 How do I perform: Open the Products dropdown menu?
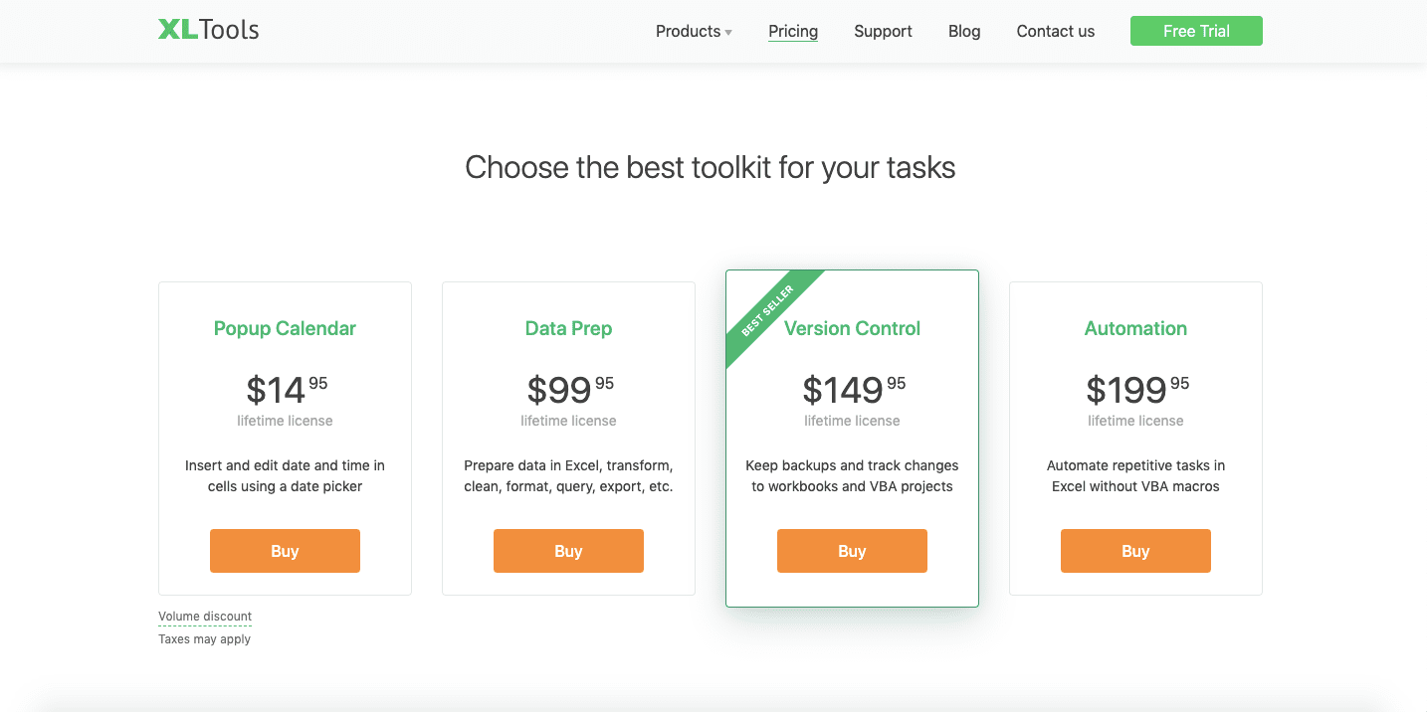tap(694, 31)
